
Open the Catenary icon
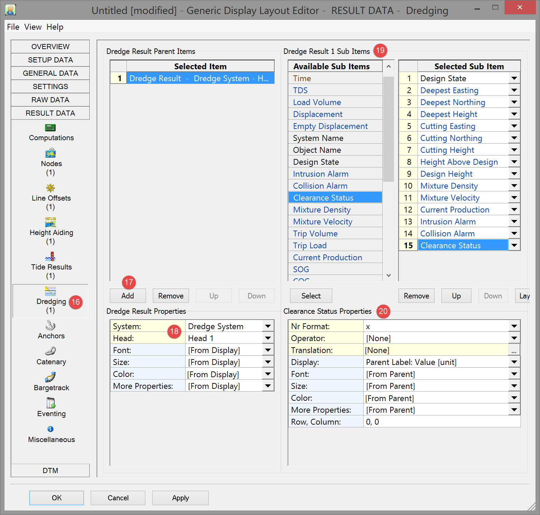coord(50,351)
